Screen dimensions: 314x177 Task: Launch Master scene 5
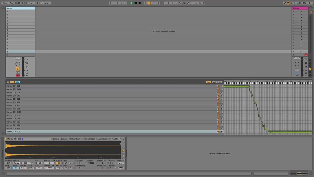pyautogui.click(x=293, y=24)
